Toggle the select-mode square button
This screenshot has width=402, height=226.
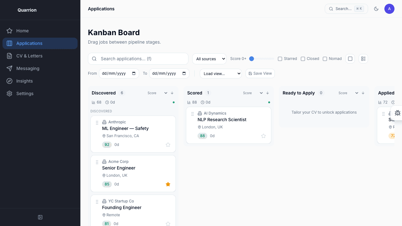350,59
